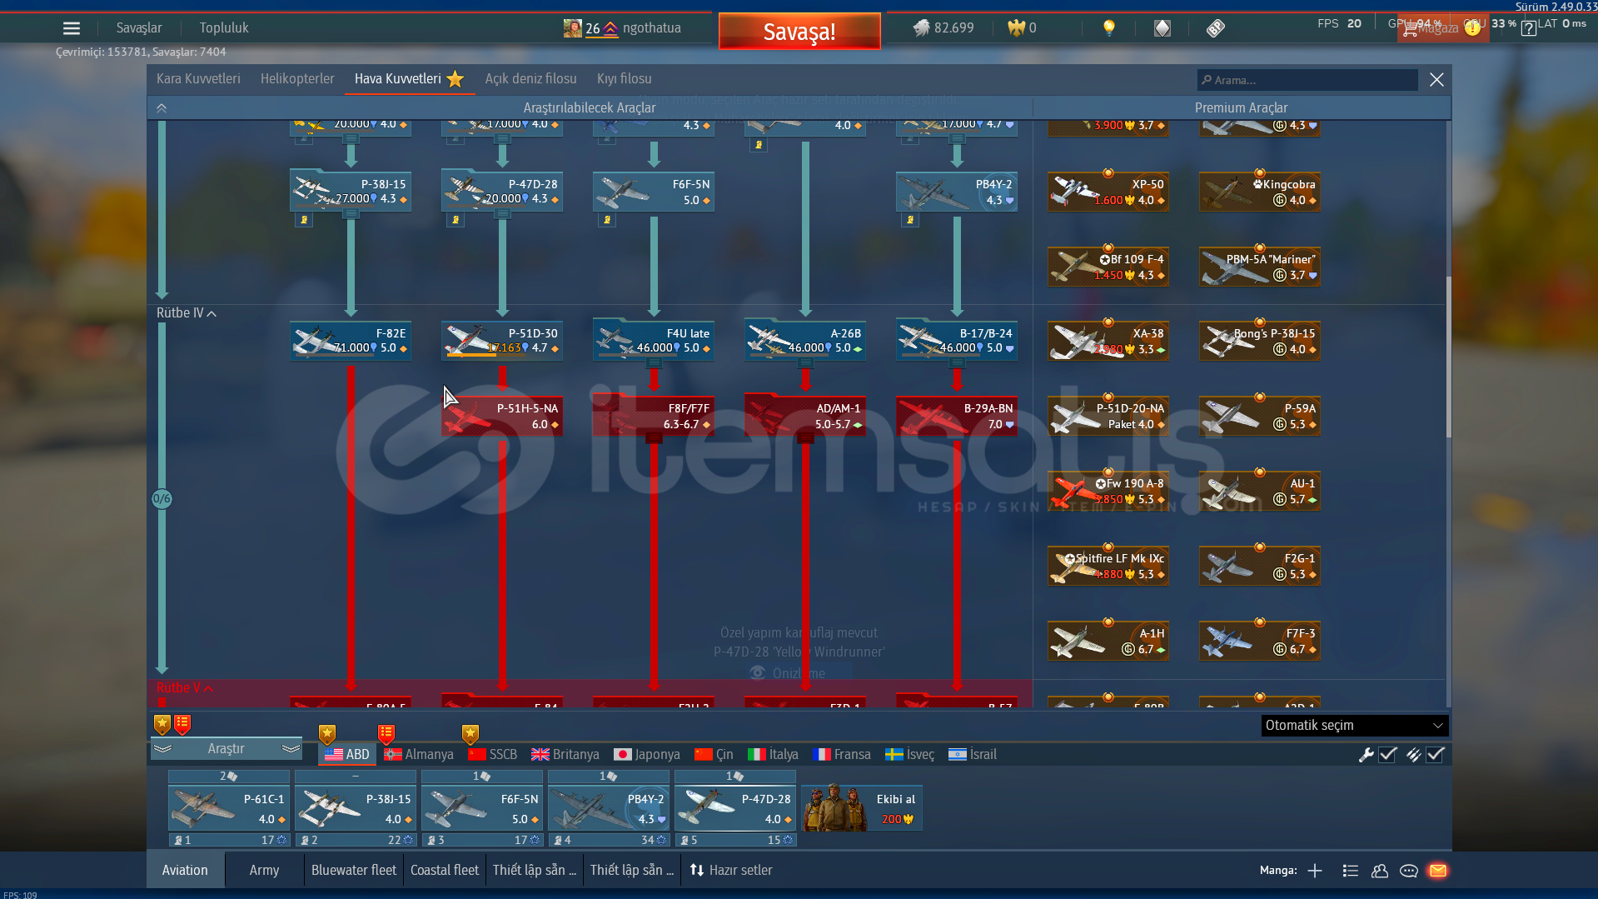Open the Hazır setler presets list
1598x899 pixels.
(731, 871)
